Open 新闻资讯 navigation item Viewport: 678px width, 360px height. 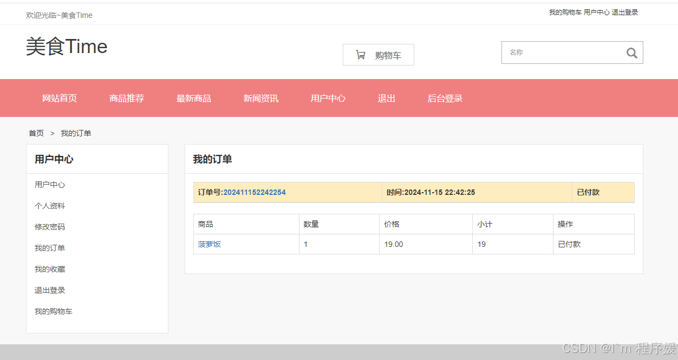coord(261,99)
